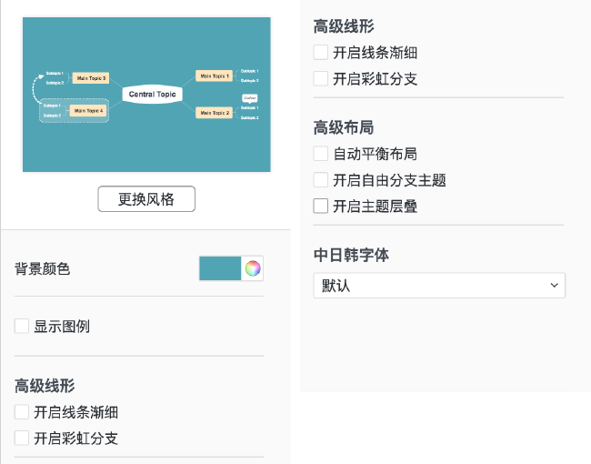Open the color wheel picker icon
The height and width of the screenshot is (464, 591).
tap(253, 268)
